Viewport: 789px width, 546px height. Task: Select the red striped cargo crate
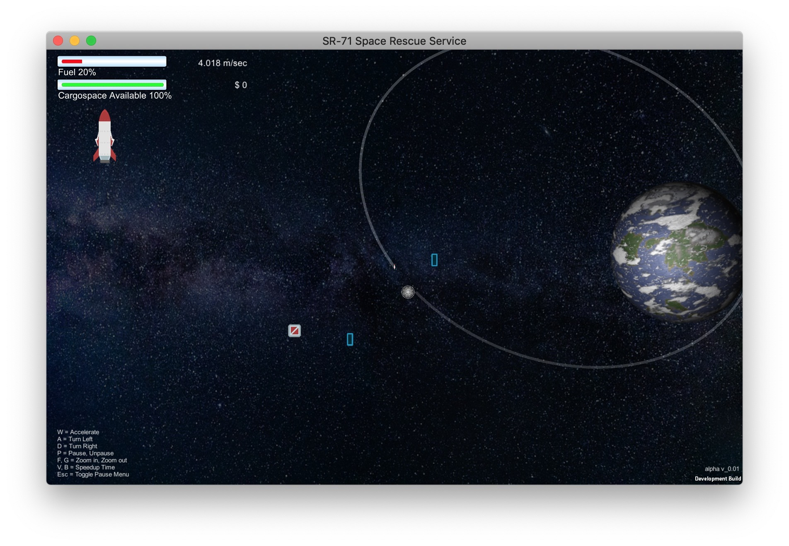coord(294,331)
